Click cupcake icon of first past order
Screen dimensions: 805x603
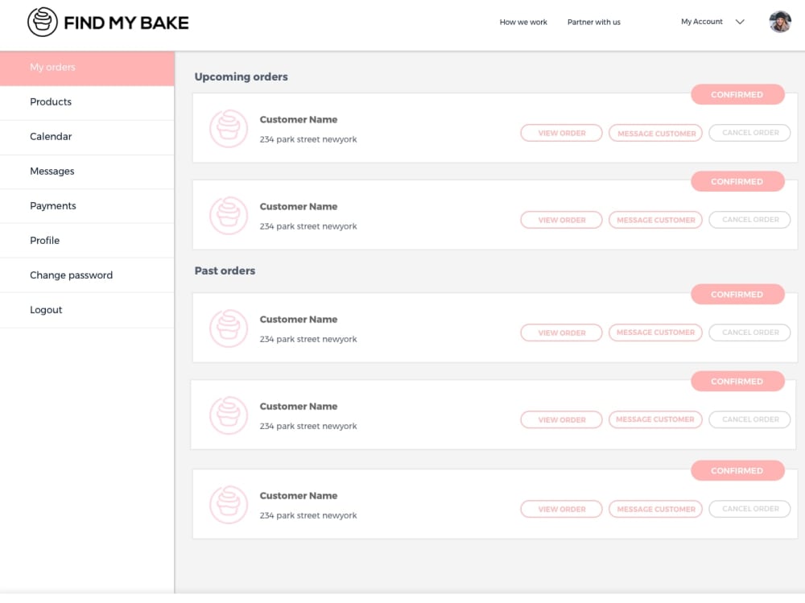229,328
